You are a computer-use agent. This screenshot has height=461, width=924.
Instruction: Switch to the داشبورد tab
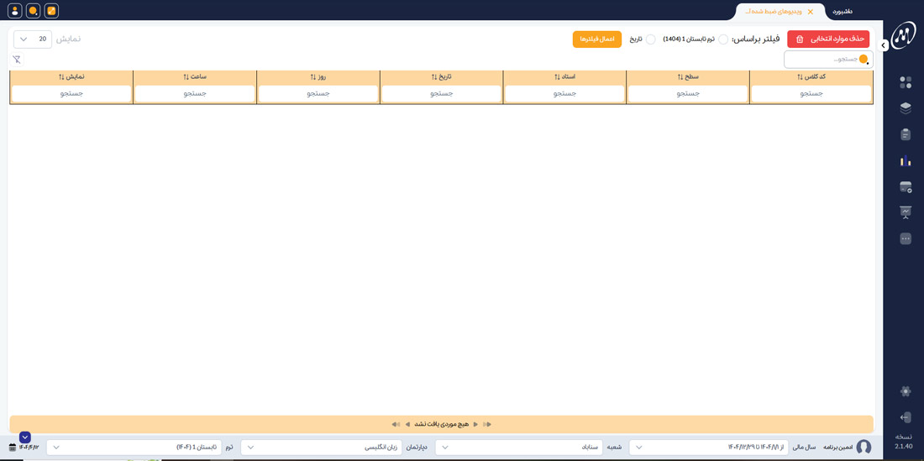(842, 12)
